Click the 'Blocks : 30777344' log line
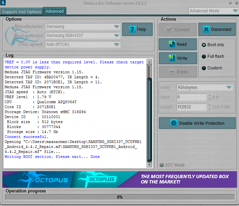Screen dimensions: 239x206 point(33,127)
